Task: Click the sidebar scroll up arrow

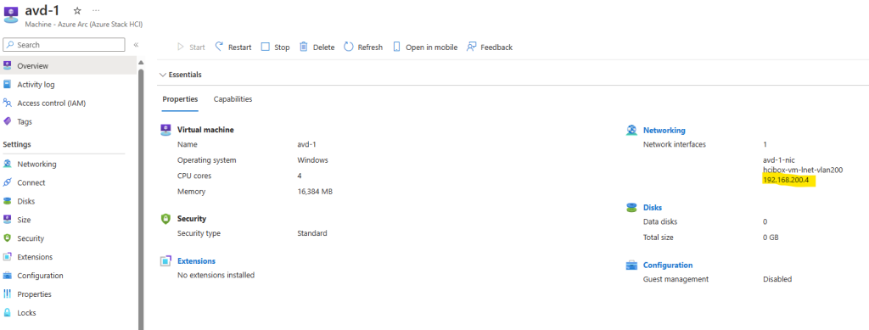Action: [141, 62]
